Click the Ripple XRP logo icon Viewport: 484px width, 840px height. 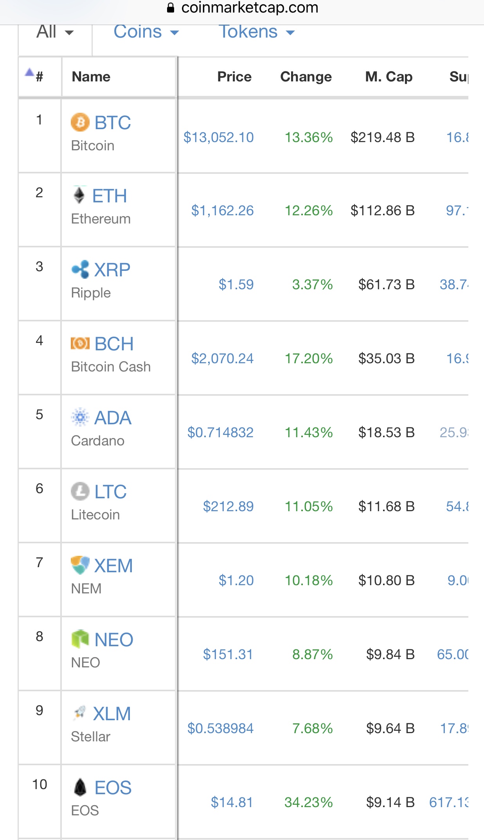pyautogui.click(x=80, y=270)
